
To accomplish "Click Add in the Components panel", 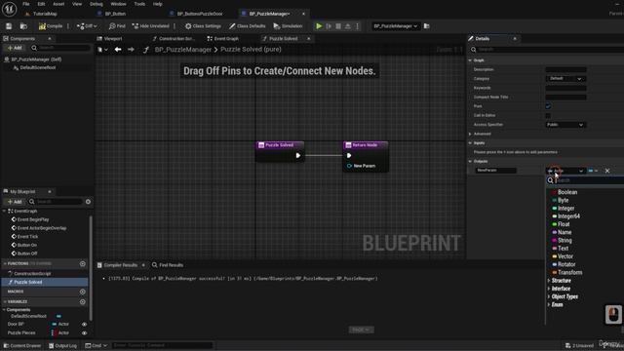I will click(x=15, y=48).
